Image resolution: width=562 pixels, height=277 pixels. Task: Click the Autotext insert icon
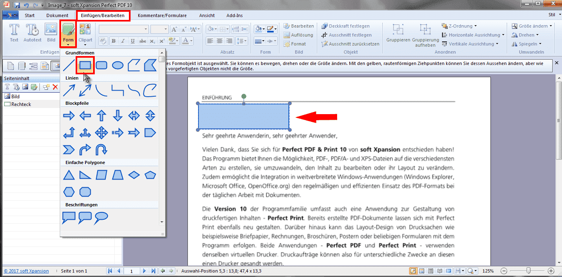tap(33, 33)
